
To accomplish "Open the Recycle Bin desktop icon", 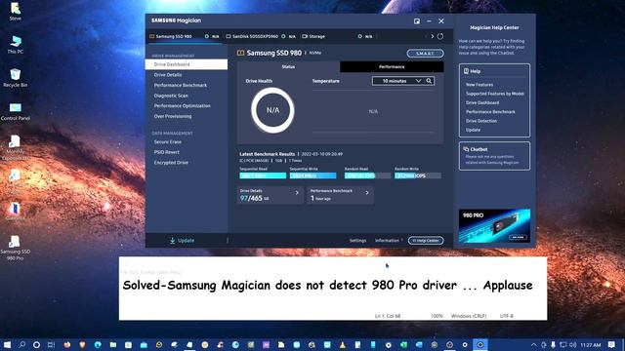I will [x=16, y=78].
